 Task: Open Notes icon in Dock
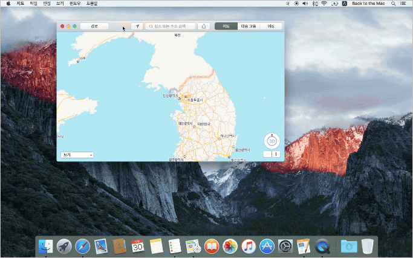[x=156, y=247]
